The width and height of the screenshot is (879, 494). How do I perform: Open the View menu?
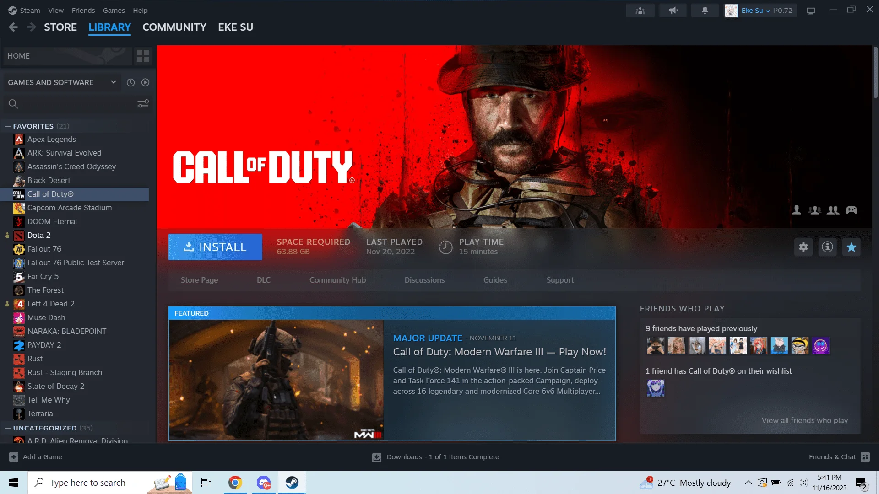tap(56, 11)
